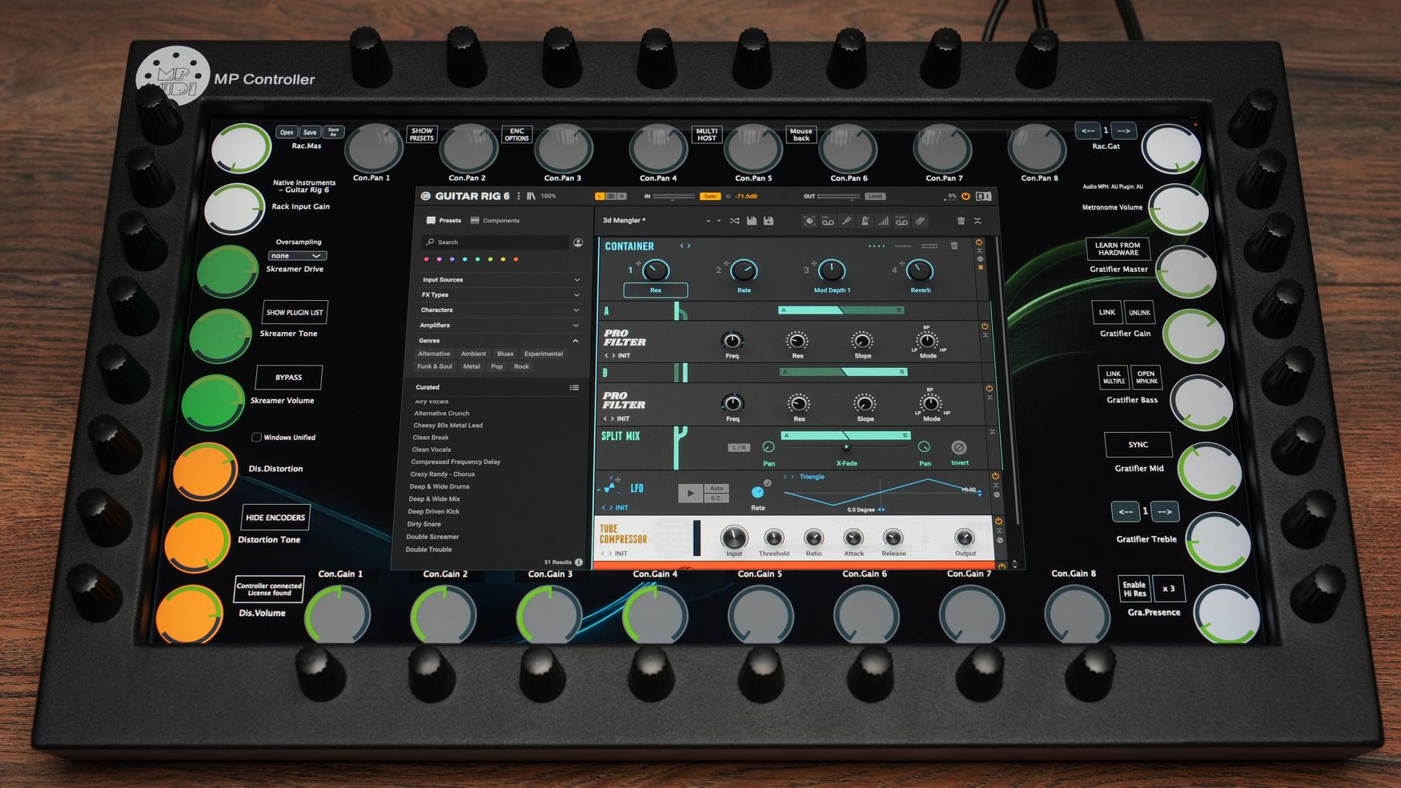This screenshot has height=788, width=1401.
Task: Open the tuner fork icon
Action: (846, 221)
